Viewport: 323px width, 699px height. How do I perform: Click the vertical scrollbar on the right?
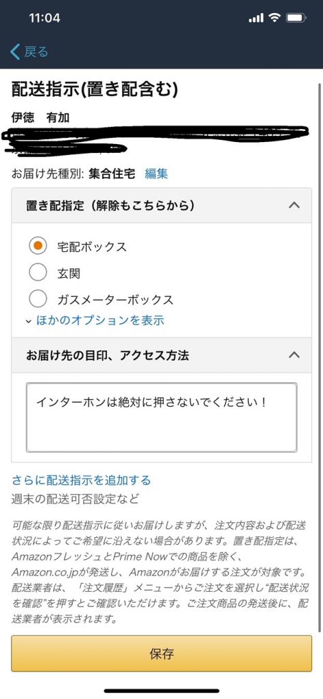click(320, 356)
